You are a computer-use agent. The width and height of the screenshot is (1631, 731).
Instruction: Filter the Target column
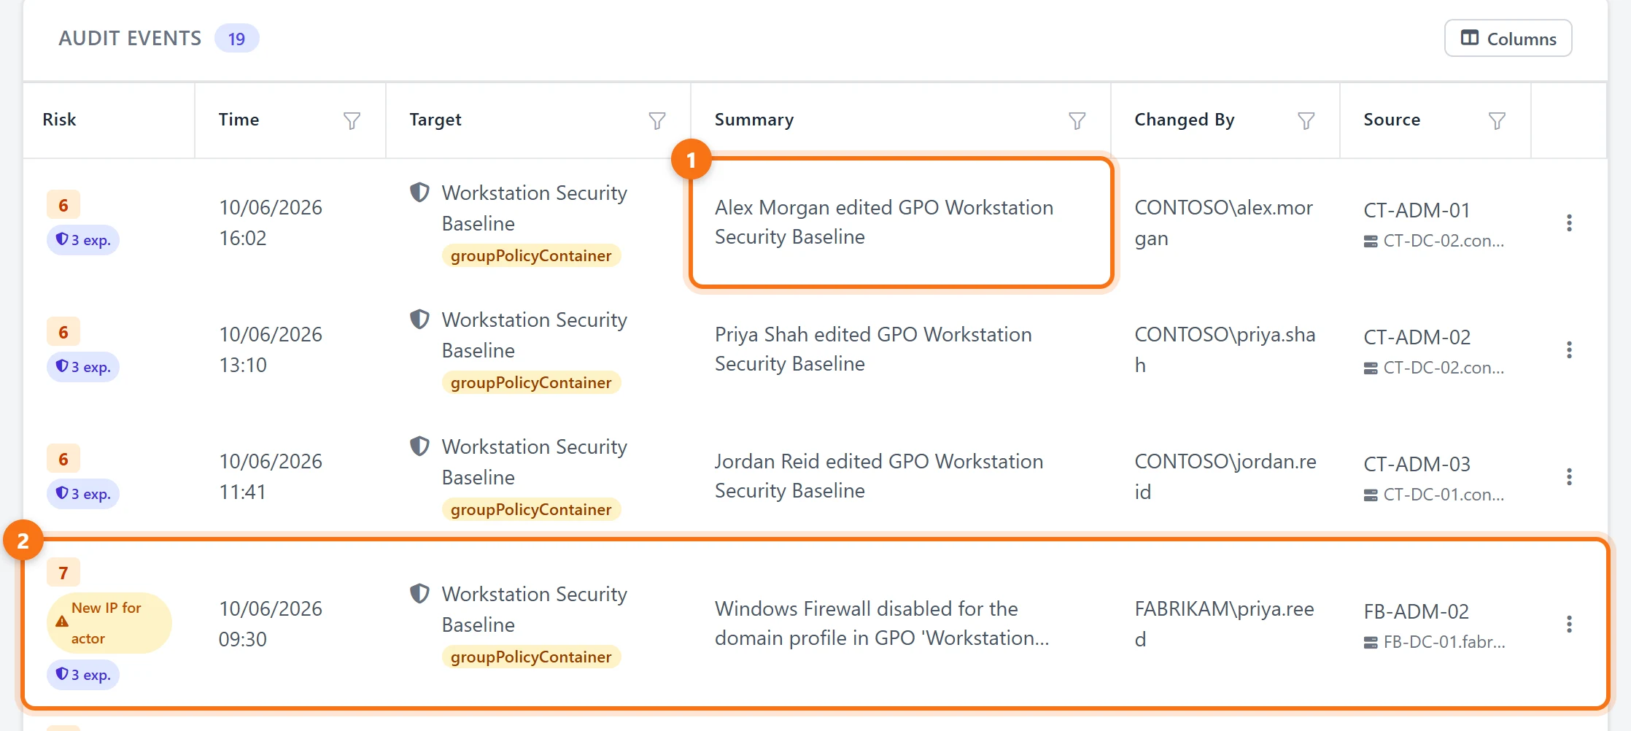(x=657, y=120)
